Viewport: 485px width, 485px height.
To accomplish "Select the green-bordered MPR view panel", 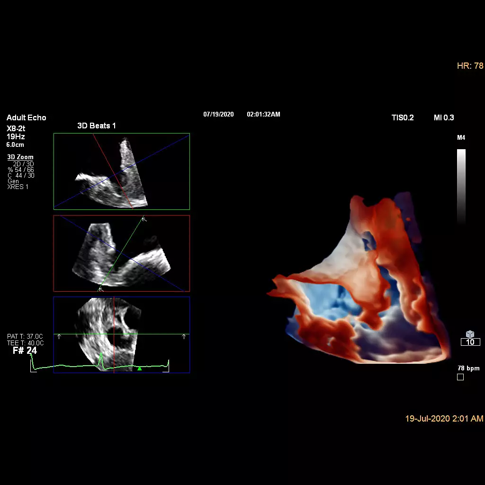I will [x=121, y=171].
